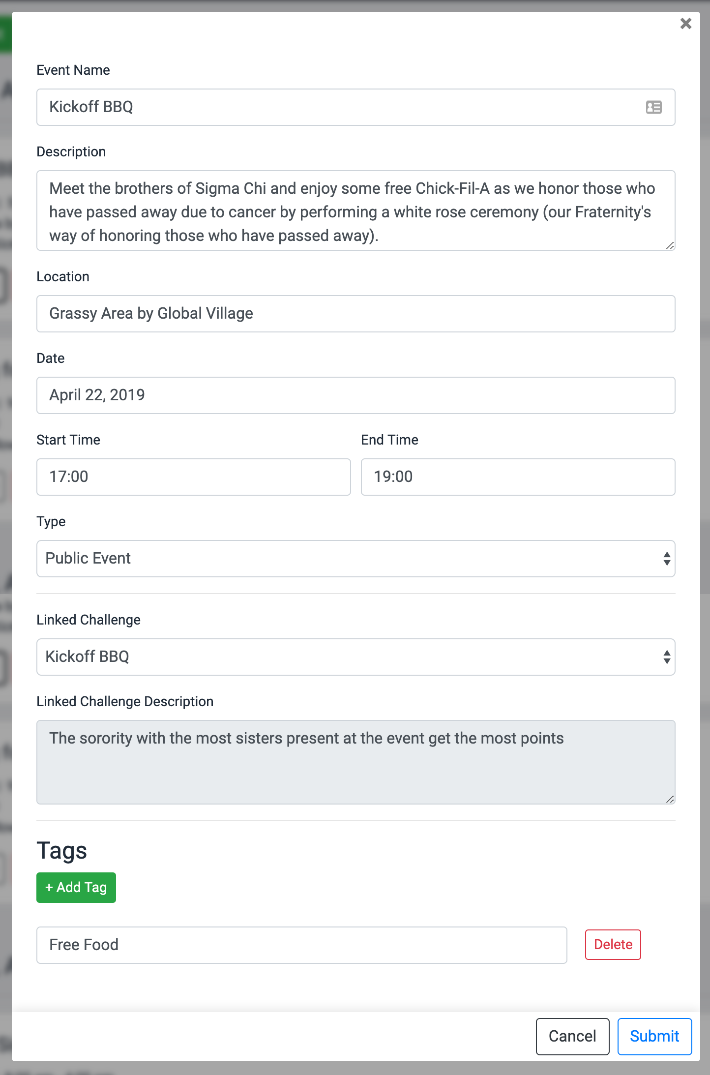The image size is (710, 1075).
Task: Click the contact card icon in Event Name field
Action: point(653,107)
